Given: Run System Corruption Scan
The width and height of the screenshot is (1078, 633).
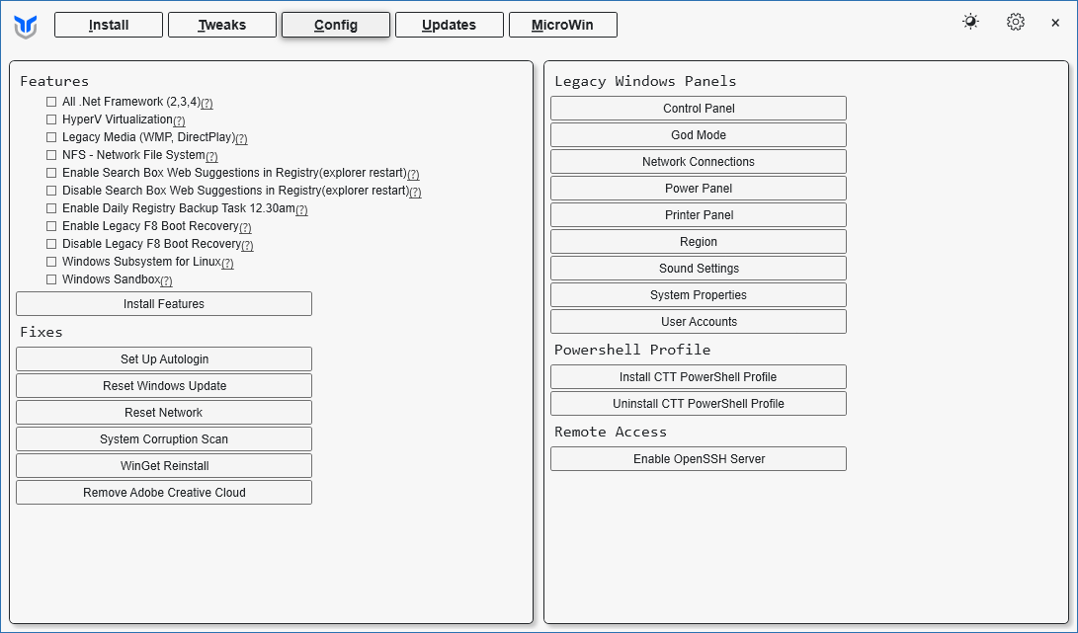Looking at the screenshot, I should click(x=164, y=439).
